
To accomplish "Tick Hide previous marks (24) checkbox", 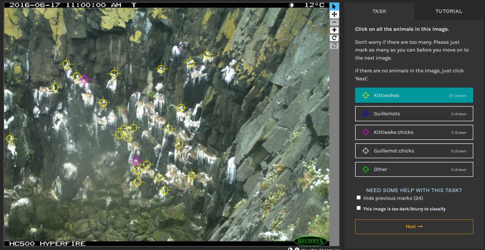I will [358, 197].
